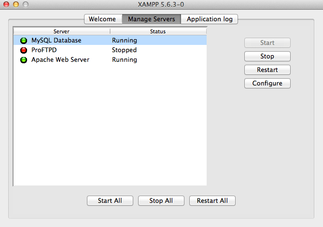Click the Server column header
323x227 pixels.
coord(62,31)
